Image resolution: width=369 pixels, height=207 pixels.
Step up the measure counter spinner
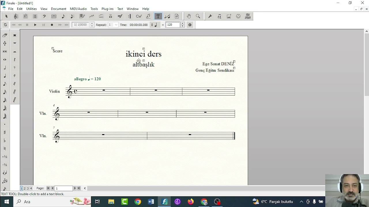point(92,23)
